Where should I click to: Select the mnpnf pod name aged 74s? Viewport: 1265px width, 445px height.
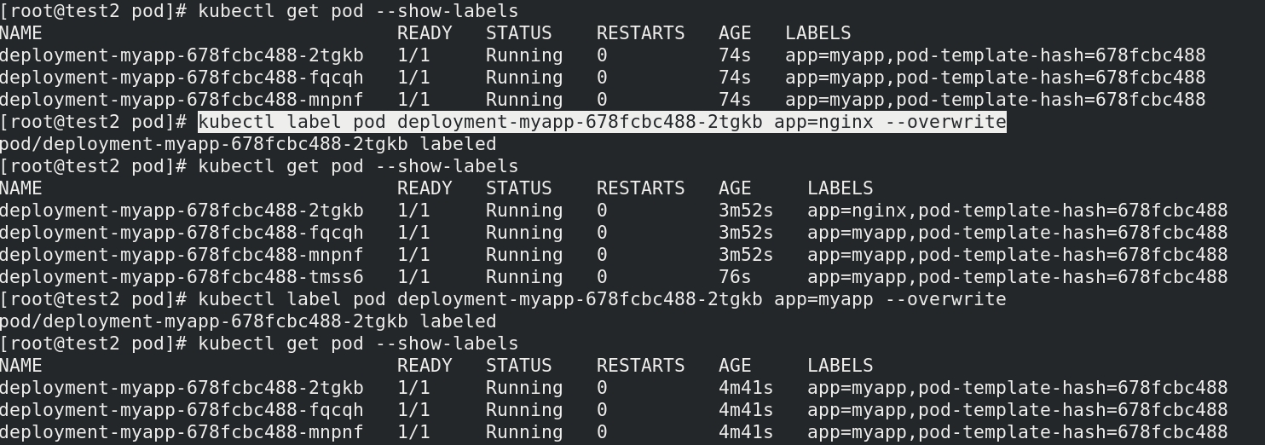(182, 100)
